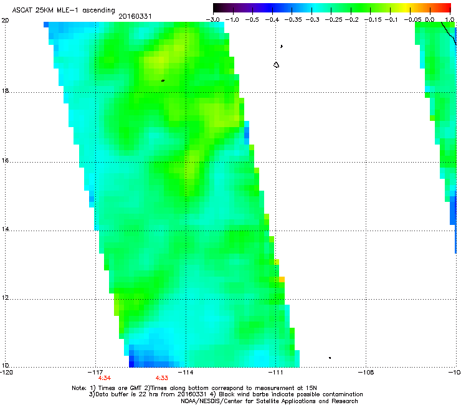
Task: Click the -0.1 colorbar label
Action: point(391,20)
